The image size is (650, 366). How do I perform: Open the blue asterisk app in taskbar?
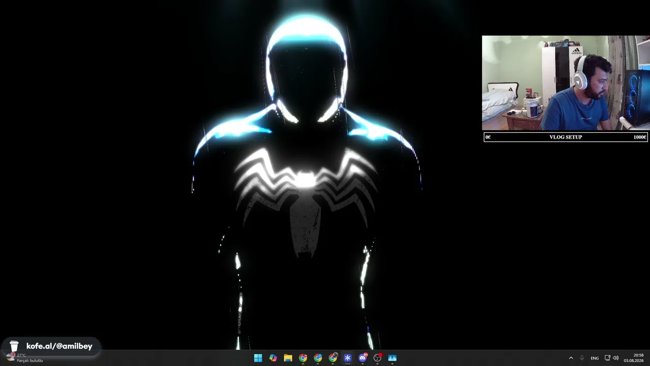point(347,358)
